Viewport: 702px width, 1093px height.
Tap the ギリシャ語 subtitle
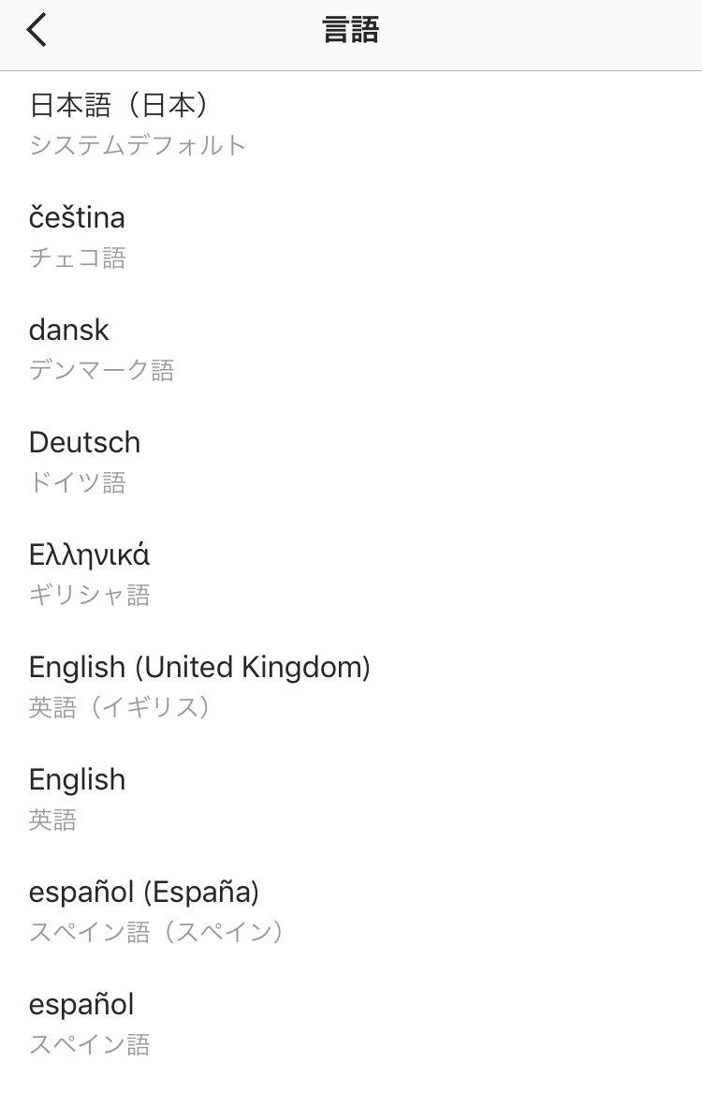pos(89,595)
